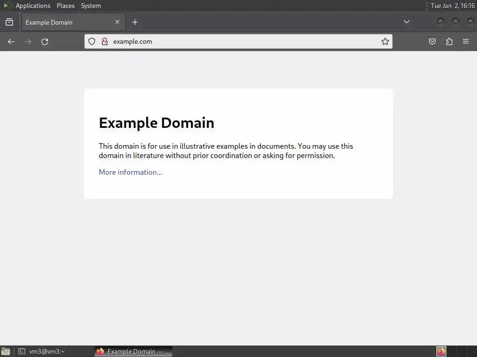Image resolution: width=477 pixels, height=357 pixels.
Task: Expand the list all tabs chevron
Action: pos(406,22)
